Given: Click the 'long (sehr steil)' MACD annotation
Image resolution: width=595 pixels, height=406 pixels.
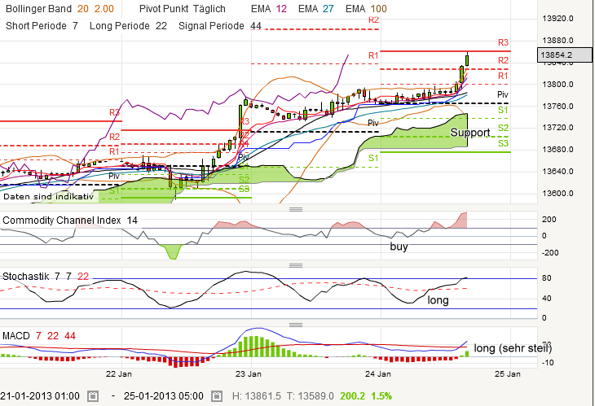Looking at the screenshot, I should click(513, 348).
